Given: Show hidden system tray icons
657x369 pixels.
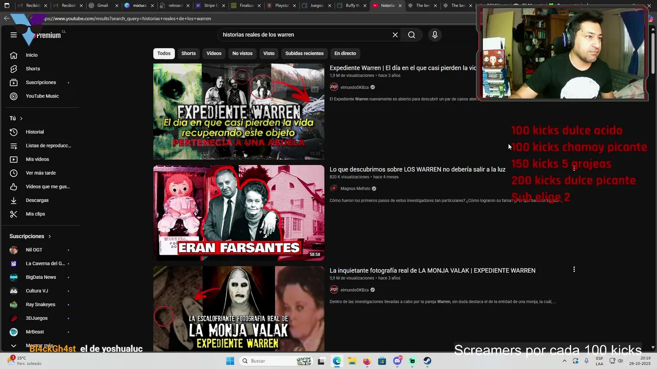Looking at the screenshot, I should click(565, 361).
